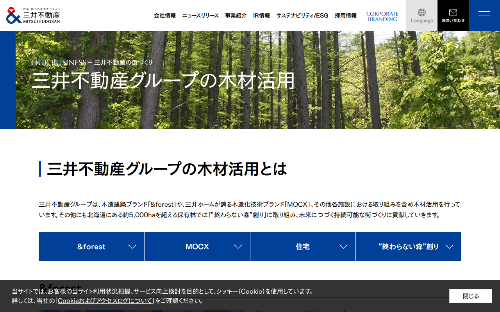Visit the Corporate Branding link
Image resolution: width=500 pixels, height=312 pixels.
(382, 16)
